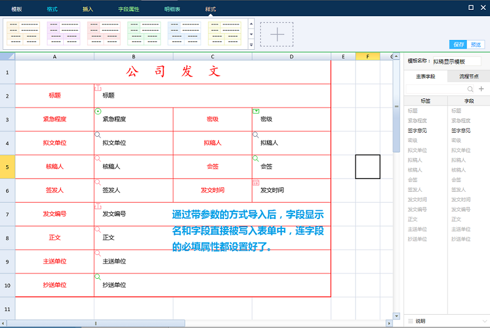Click the 模板名称 input field

456,61
